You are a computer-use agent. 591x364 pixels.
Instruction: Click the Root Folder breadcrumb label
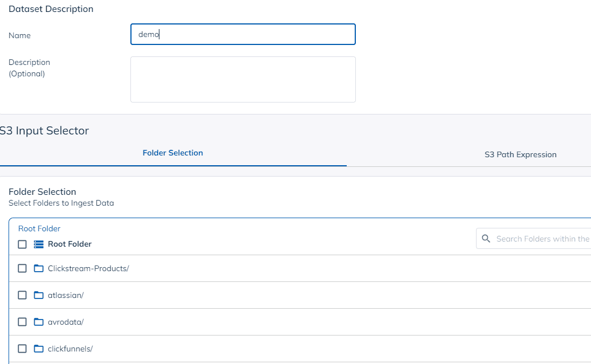coord(39,228)
